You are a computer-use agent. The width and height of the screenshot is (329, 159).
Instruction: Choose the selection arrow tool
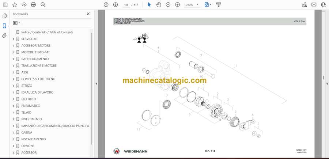click(149, 5)
